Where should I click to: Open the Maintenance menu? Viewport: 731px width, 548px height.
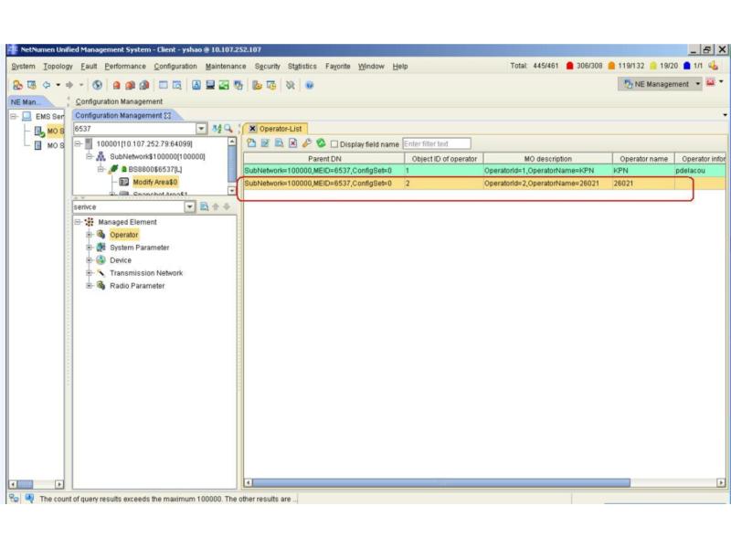[x=226, y=66]
